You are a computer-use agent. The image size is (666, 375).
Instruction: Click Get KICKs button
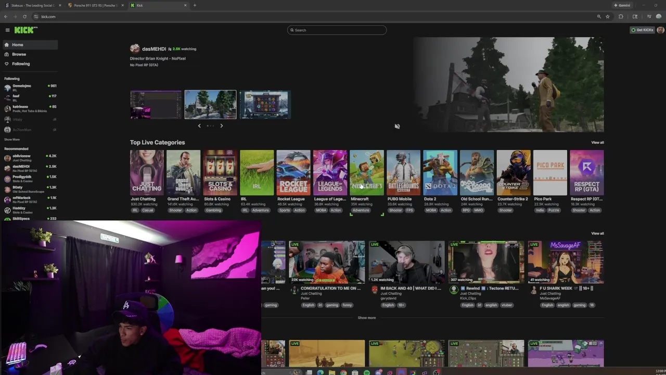point(642,30)
